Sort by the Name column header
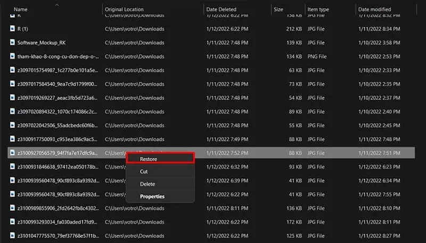This screenshot has width=426, height=243. click(x=21, y=9)
